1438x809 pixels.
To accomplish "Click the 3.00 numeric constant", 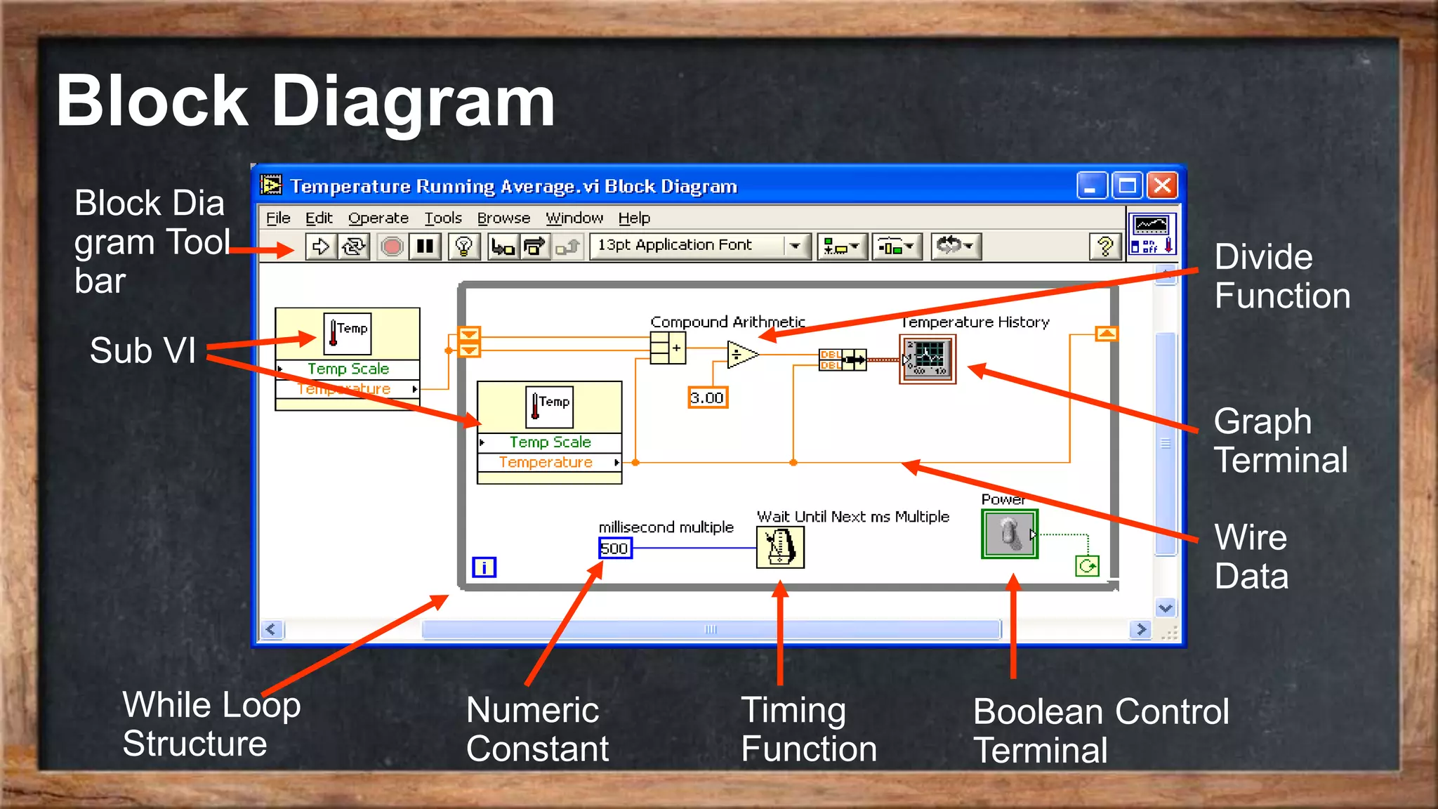I will click(x=708, y=397).
